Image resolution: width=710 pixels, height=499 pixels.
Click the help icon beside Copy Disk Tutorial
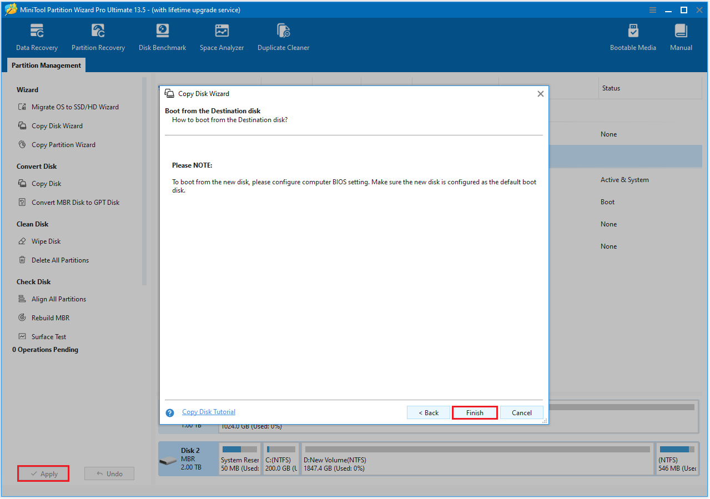pos(170,412)
